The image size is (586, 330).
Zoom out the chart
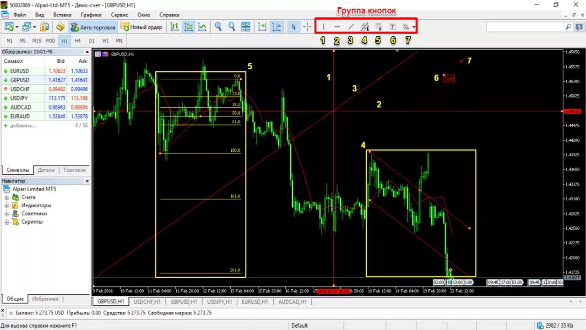[232, 27]
